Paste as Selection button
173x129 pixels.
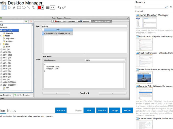(x=102, y=110)
